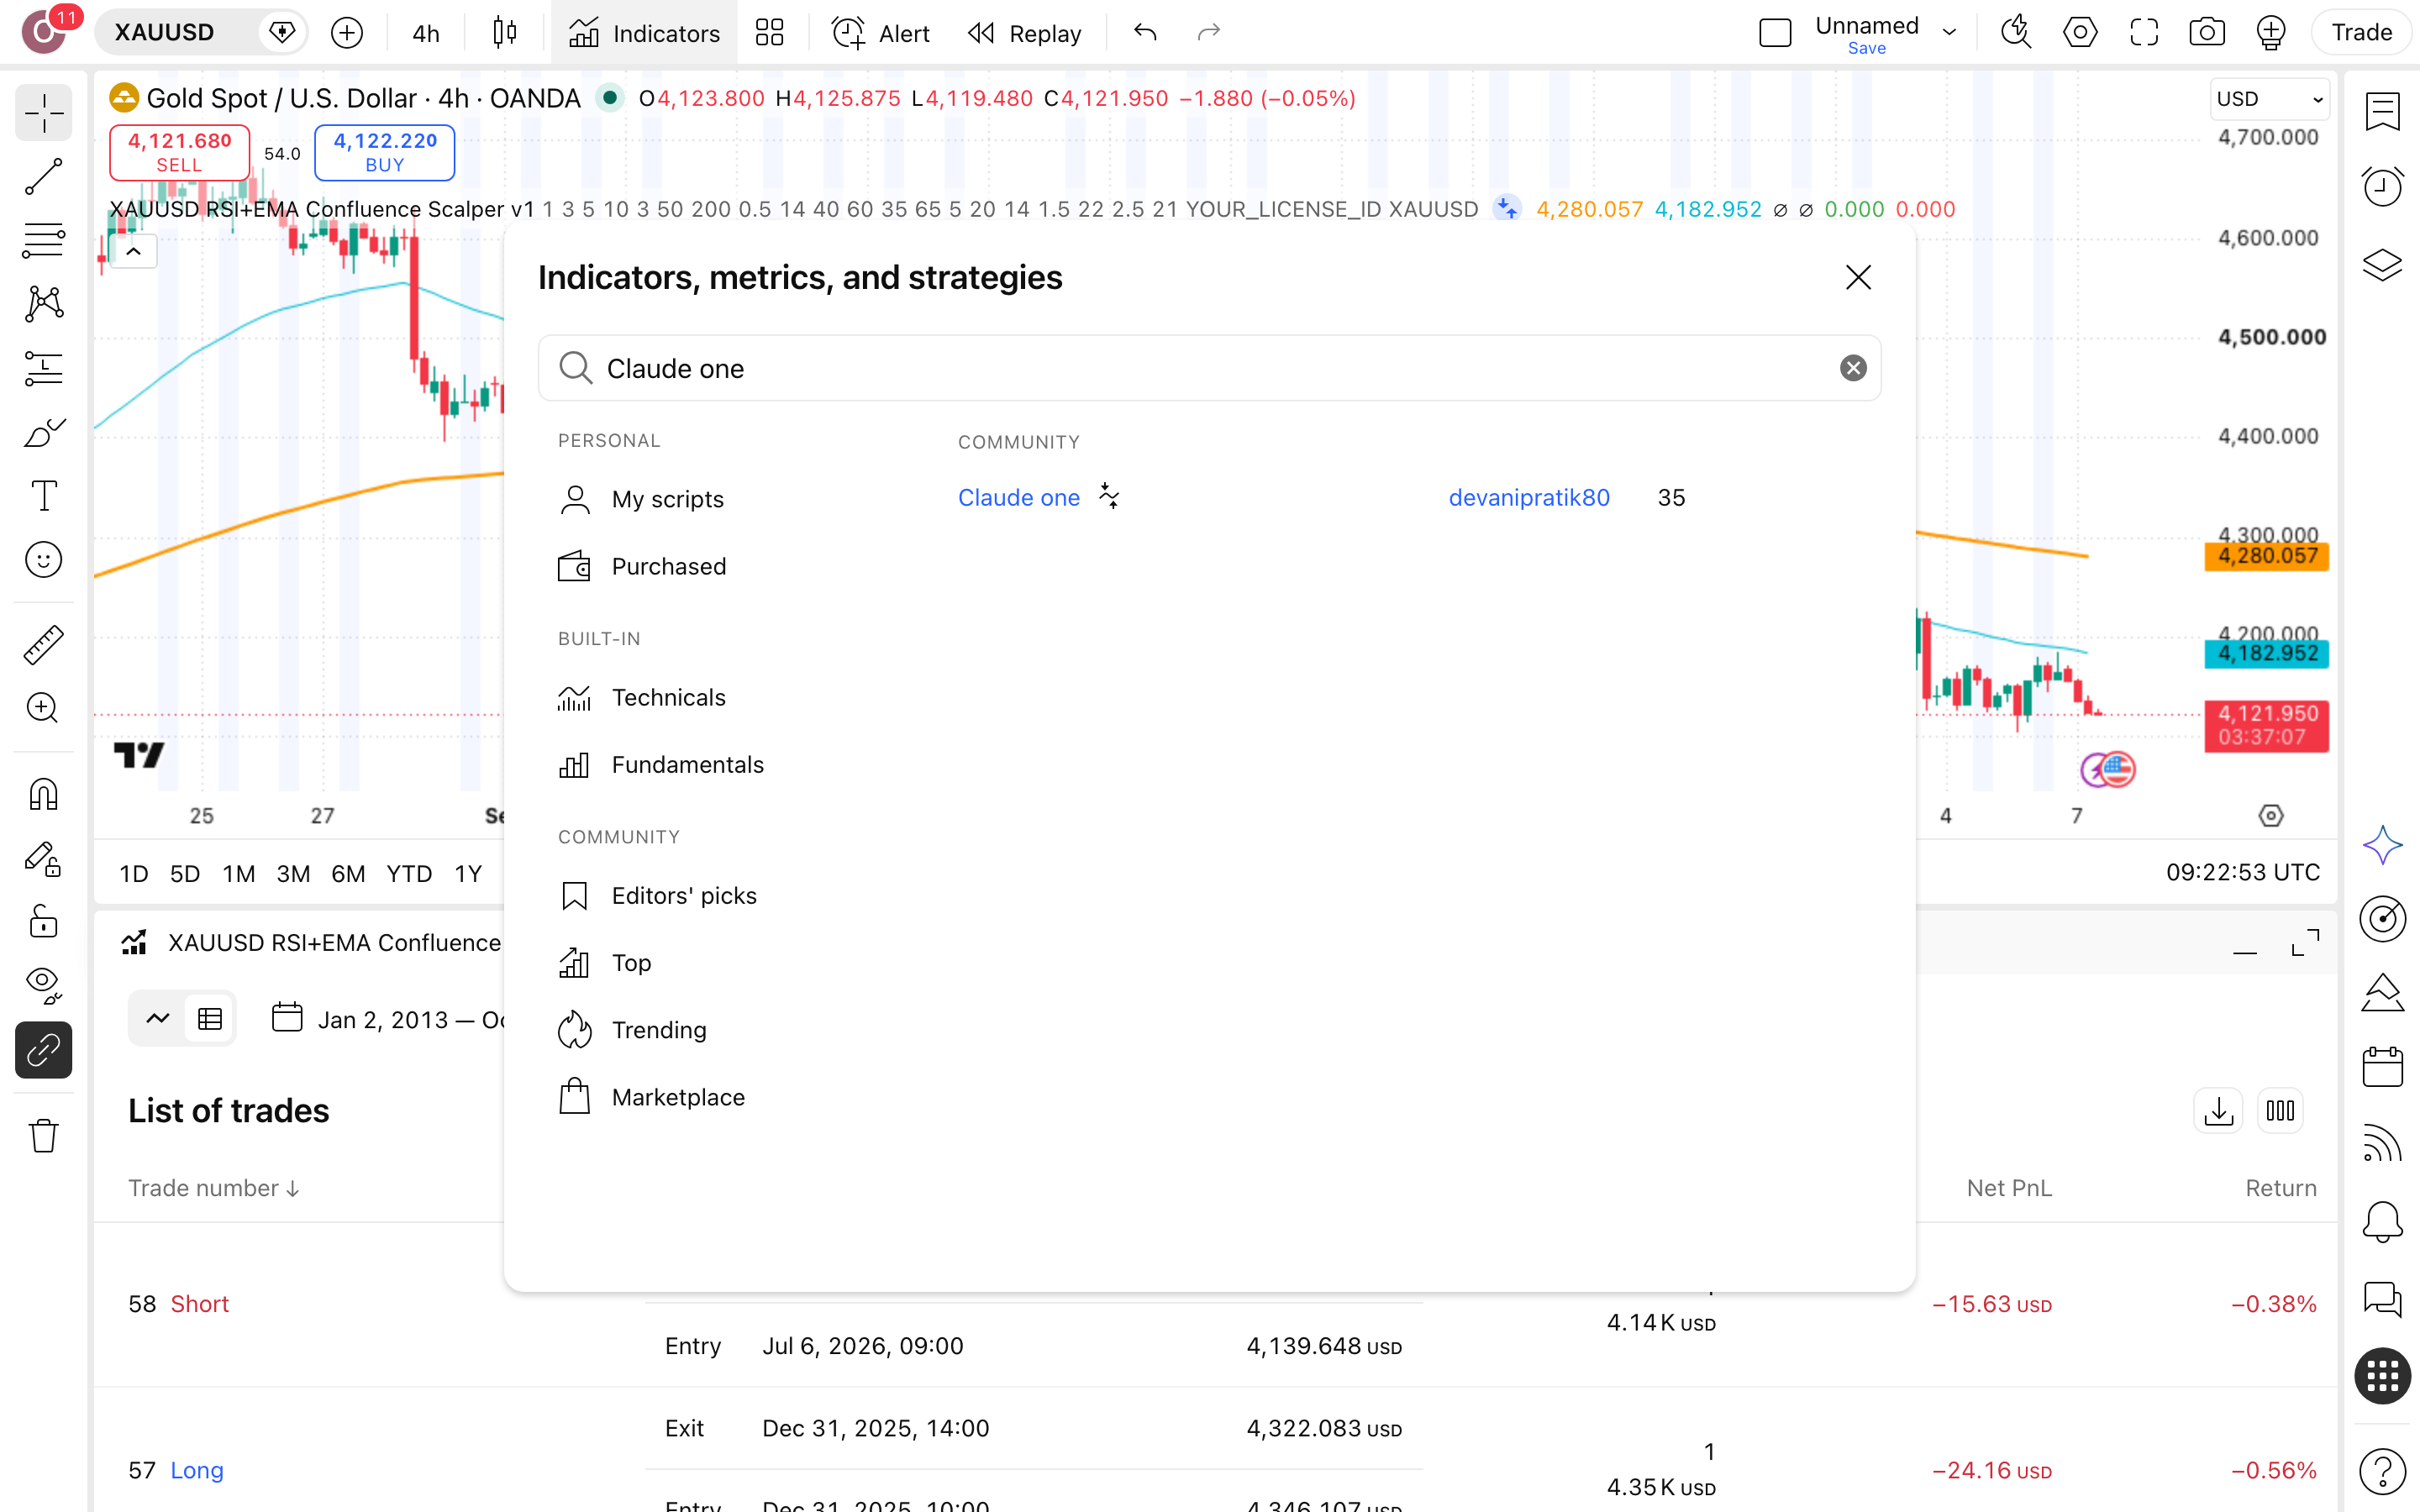Toggle hide all drawings eye icon
This screenshot has height=1512, width=2420.
tap(43, 984)
